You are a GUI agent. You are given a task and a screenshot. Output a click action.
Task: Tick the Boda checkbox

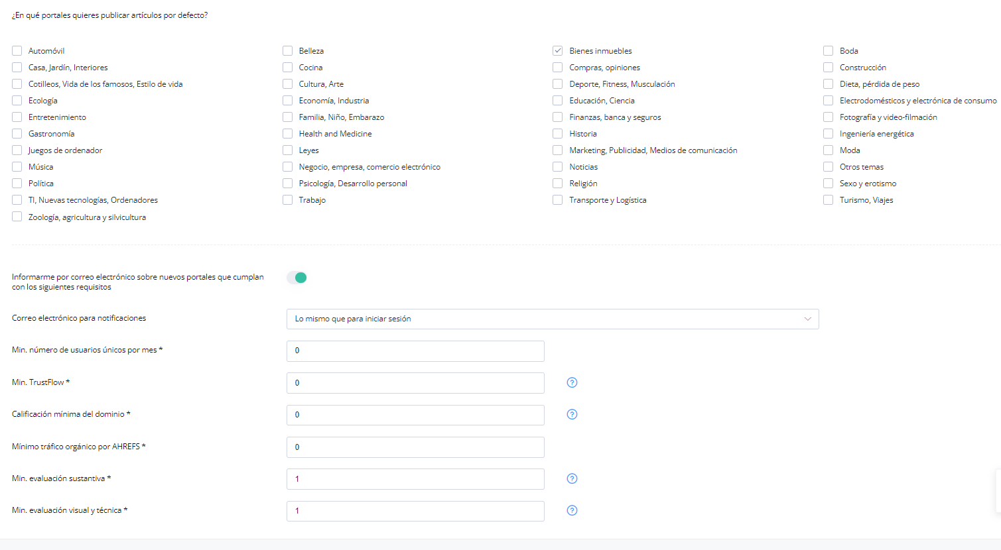[829, 50]
